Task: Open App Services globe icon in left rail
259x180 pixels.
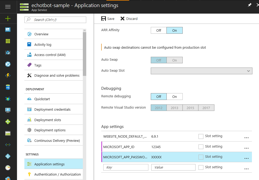Action: pyautogui.click(x=8, y=64)
